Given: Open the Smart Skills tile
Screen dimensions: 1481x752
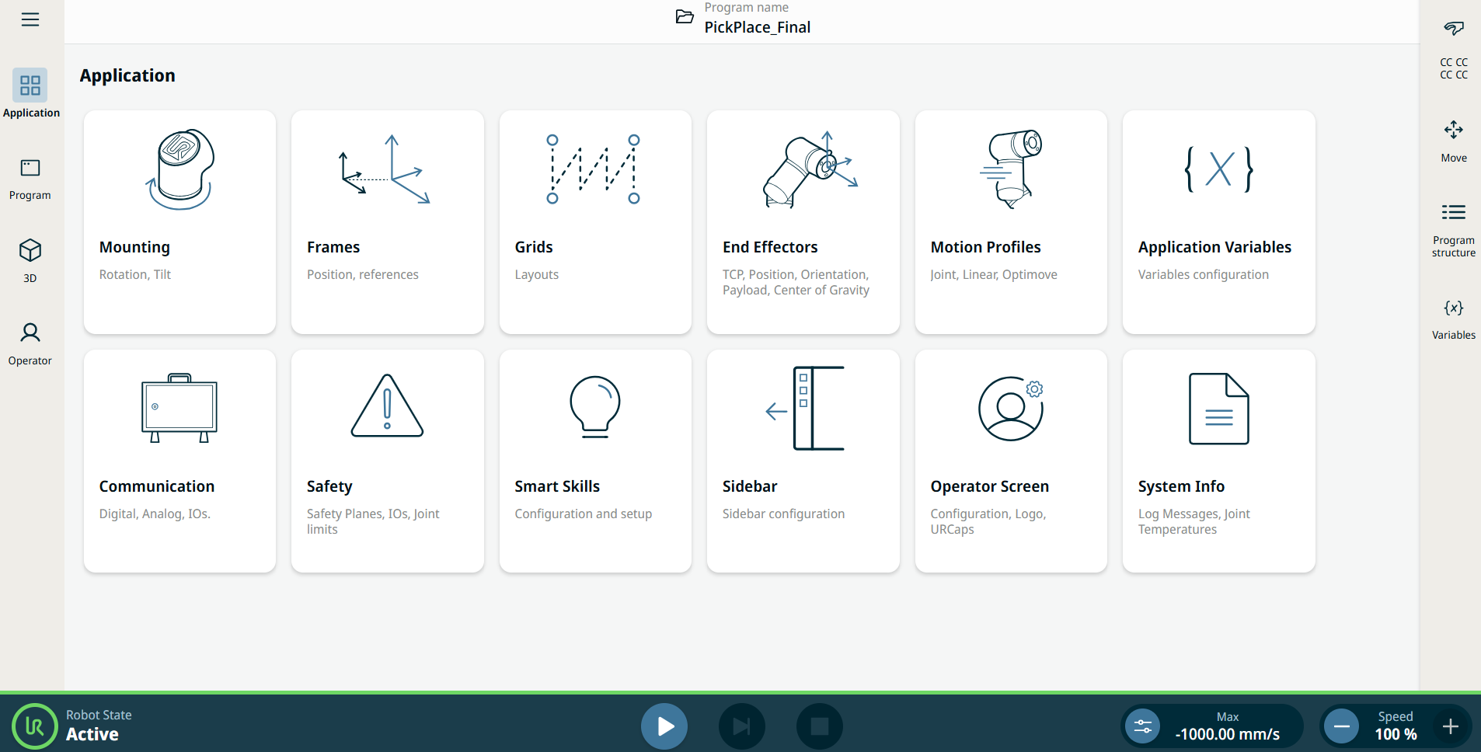Looking at the screenshot, I should pyautogui.click(x=595, y=461).
